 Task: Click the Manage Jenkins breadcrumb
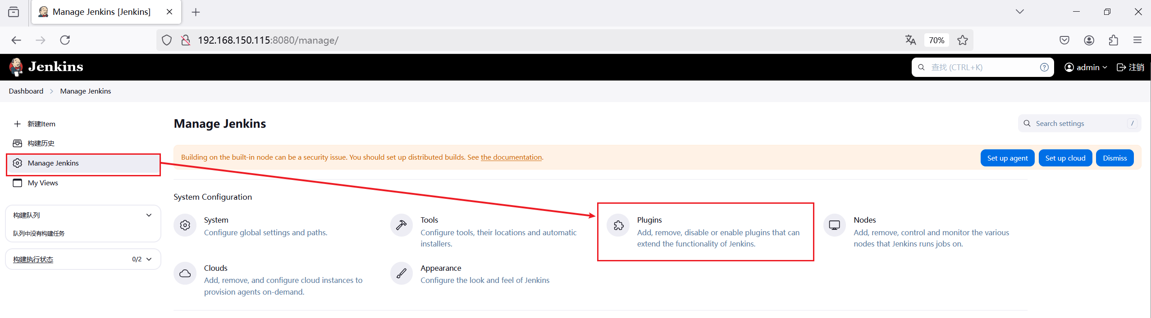pyautogui.click(x=86, y=91)
